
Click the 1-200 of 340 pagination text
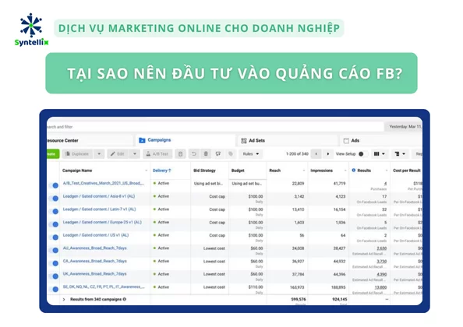[x=297, y=154]
